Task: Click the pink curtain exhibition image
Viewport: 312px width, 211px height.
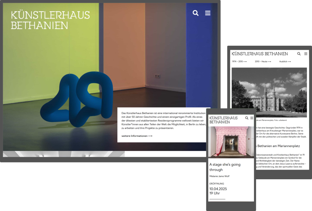Action: coord(231,142)
